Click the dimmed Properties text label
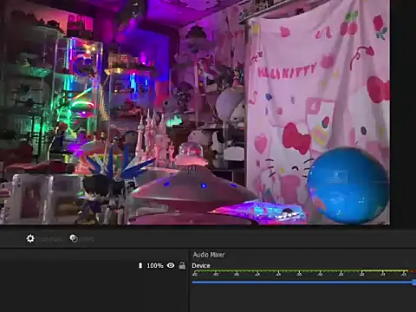416x312 pixels. 51,239
